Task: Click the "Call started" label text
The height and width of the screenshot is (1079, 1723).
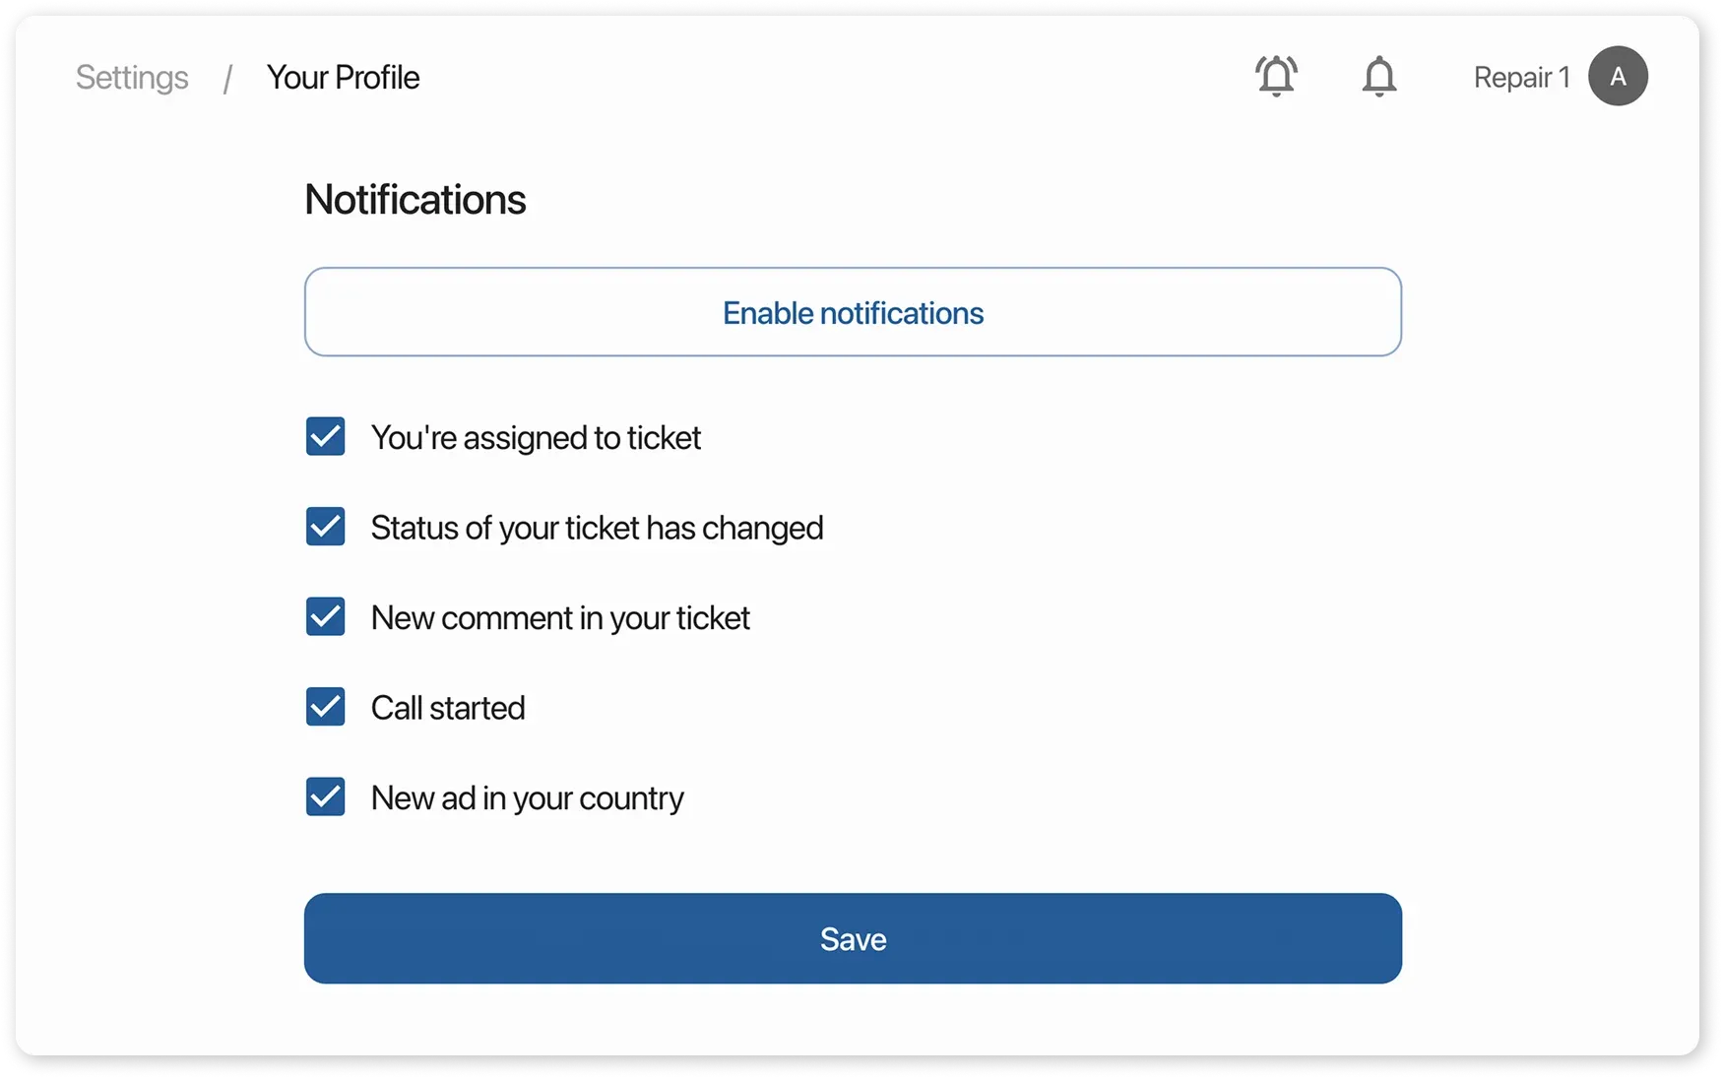Action: tap(448, 708)
